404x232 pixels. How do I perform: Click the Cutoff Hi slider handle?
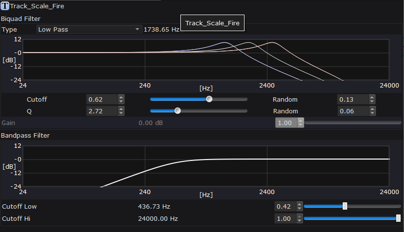[x=398, y=218]
